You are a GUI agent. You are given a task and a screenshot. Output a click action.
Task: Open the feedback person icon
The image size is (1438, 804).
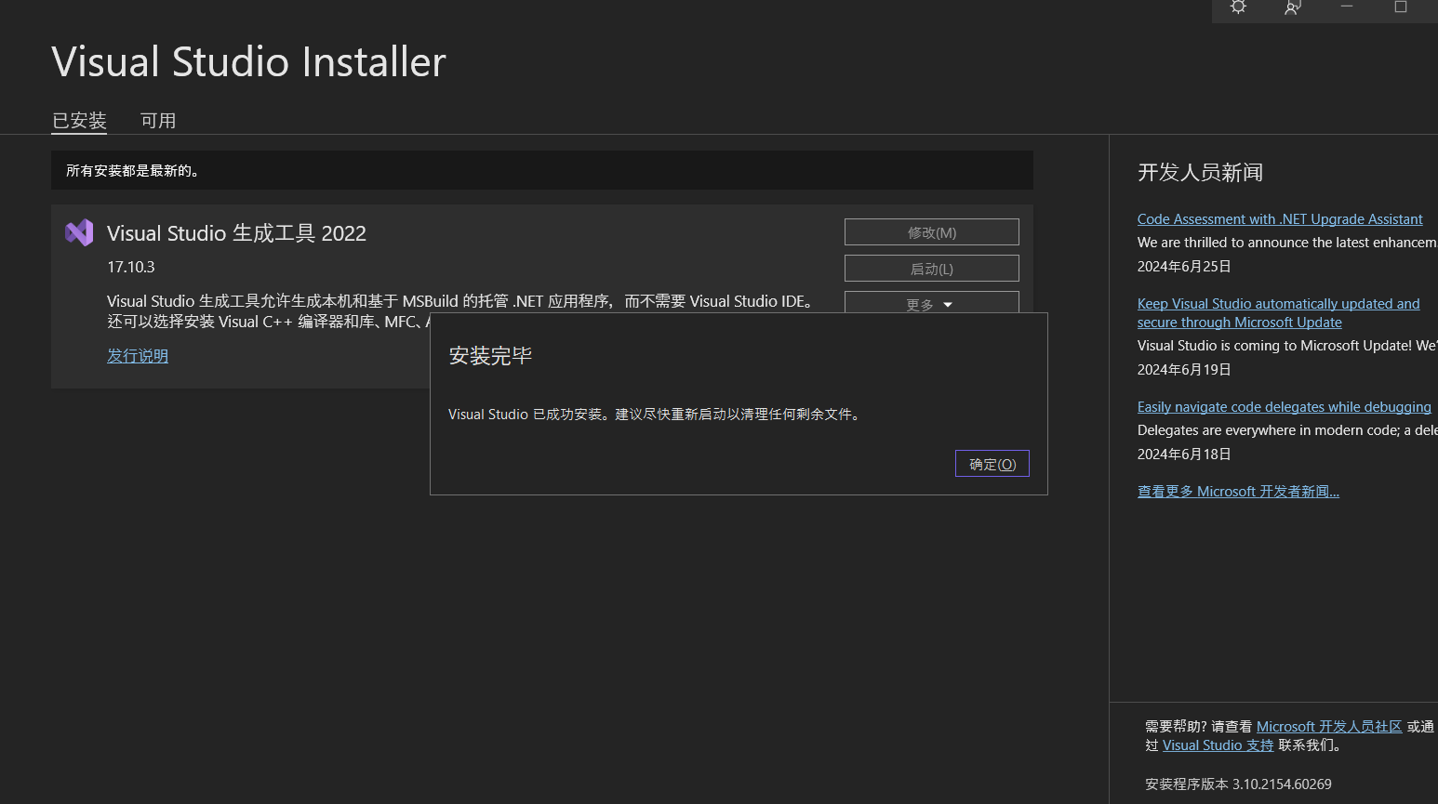pyautogui.click(x=1292, y=7)
